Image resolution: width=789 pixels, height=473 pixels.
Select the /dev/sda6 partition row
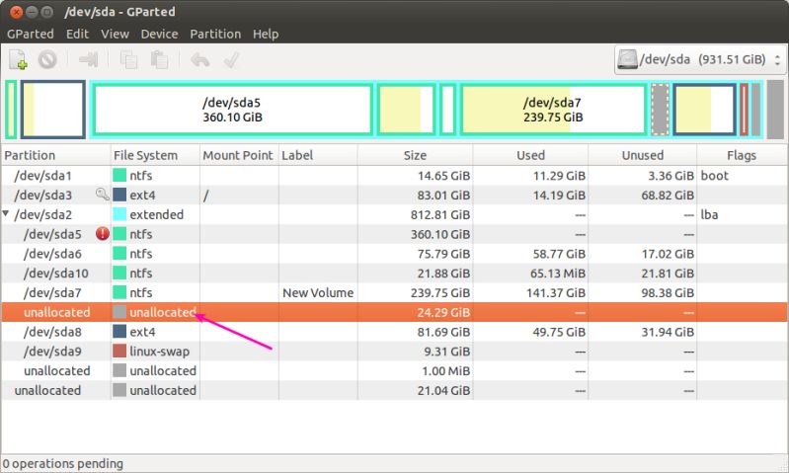[x=395, y=254]
